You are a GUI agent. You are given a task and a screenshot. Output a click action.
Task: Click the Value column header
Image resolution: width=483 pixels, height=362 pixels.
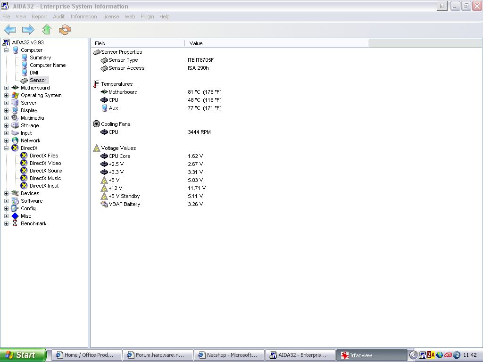pyautogui.click(x=276, y=43)
